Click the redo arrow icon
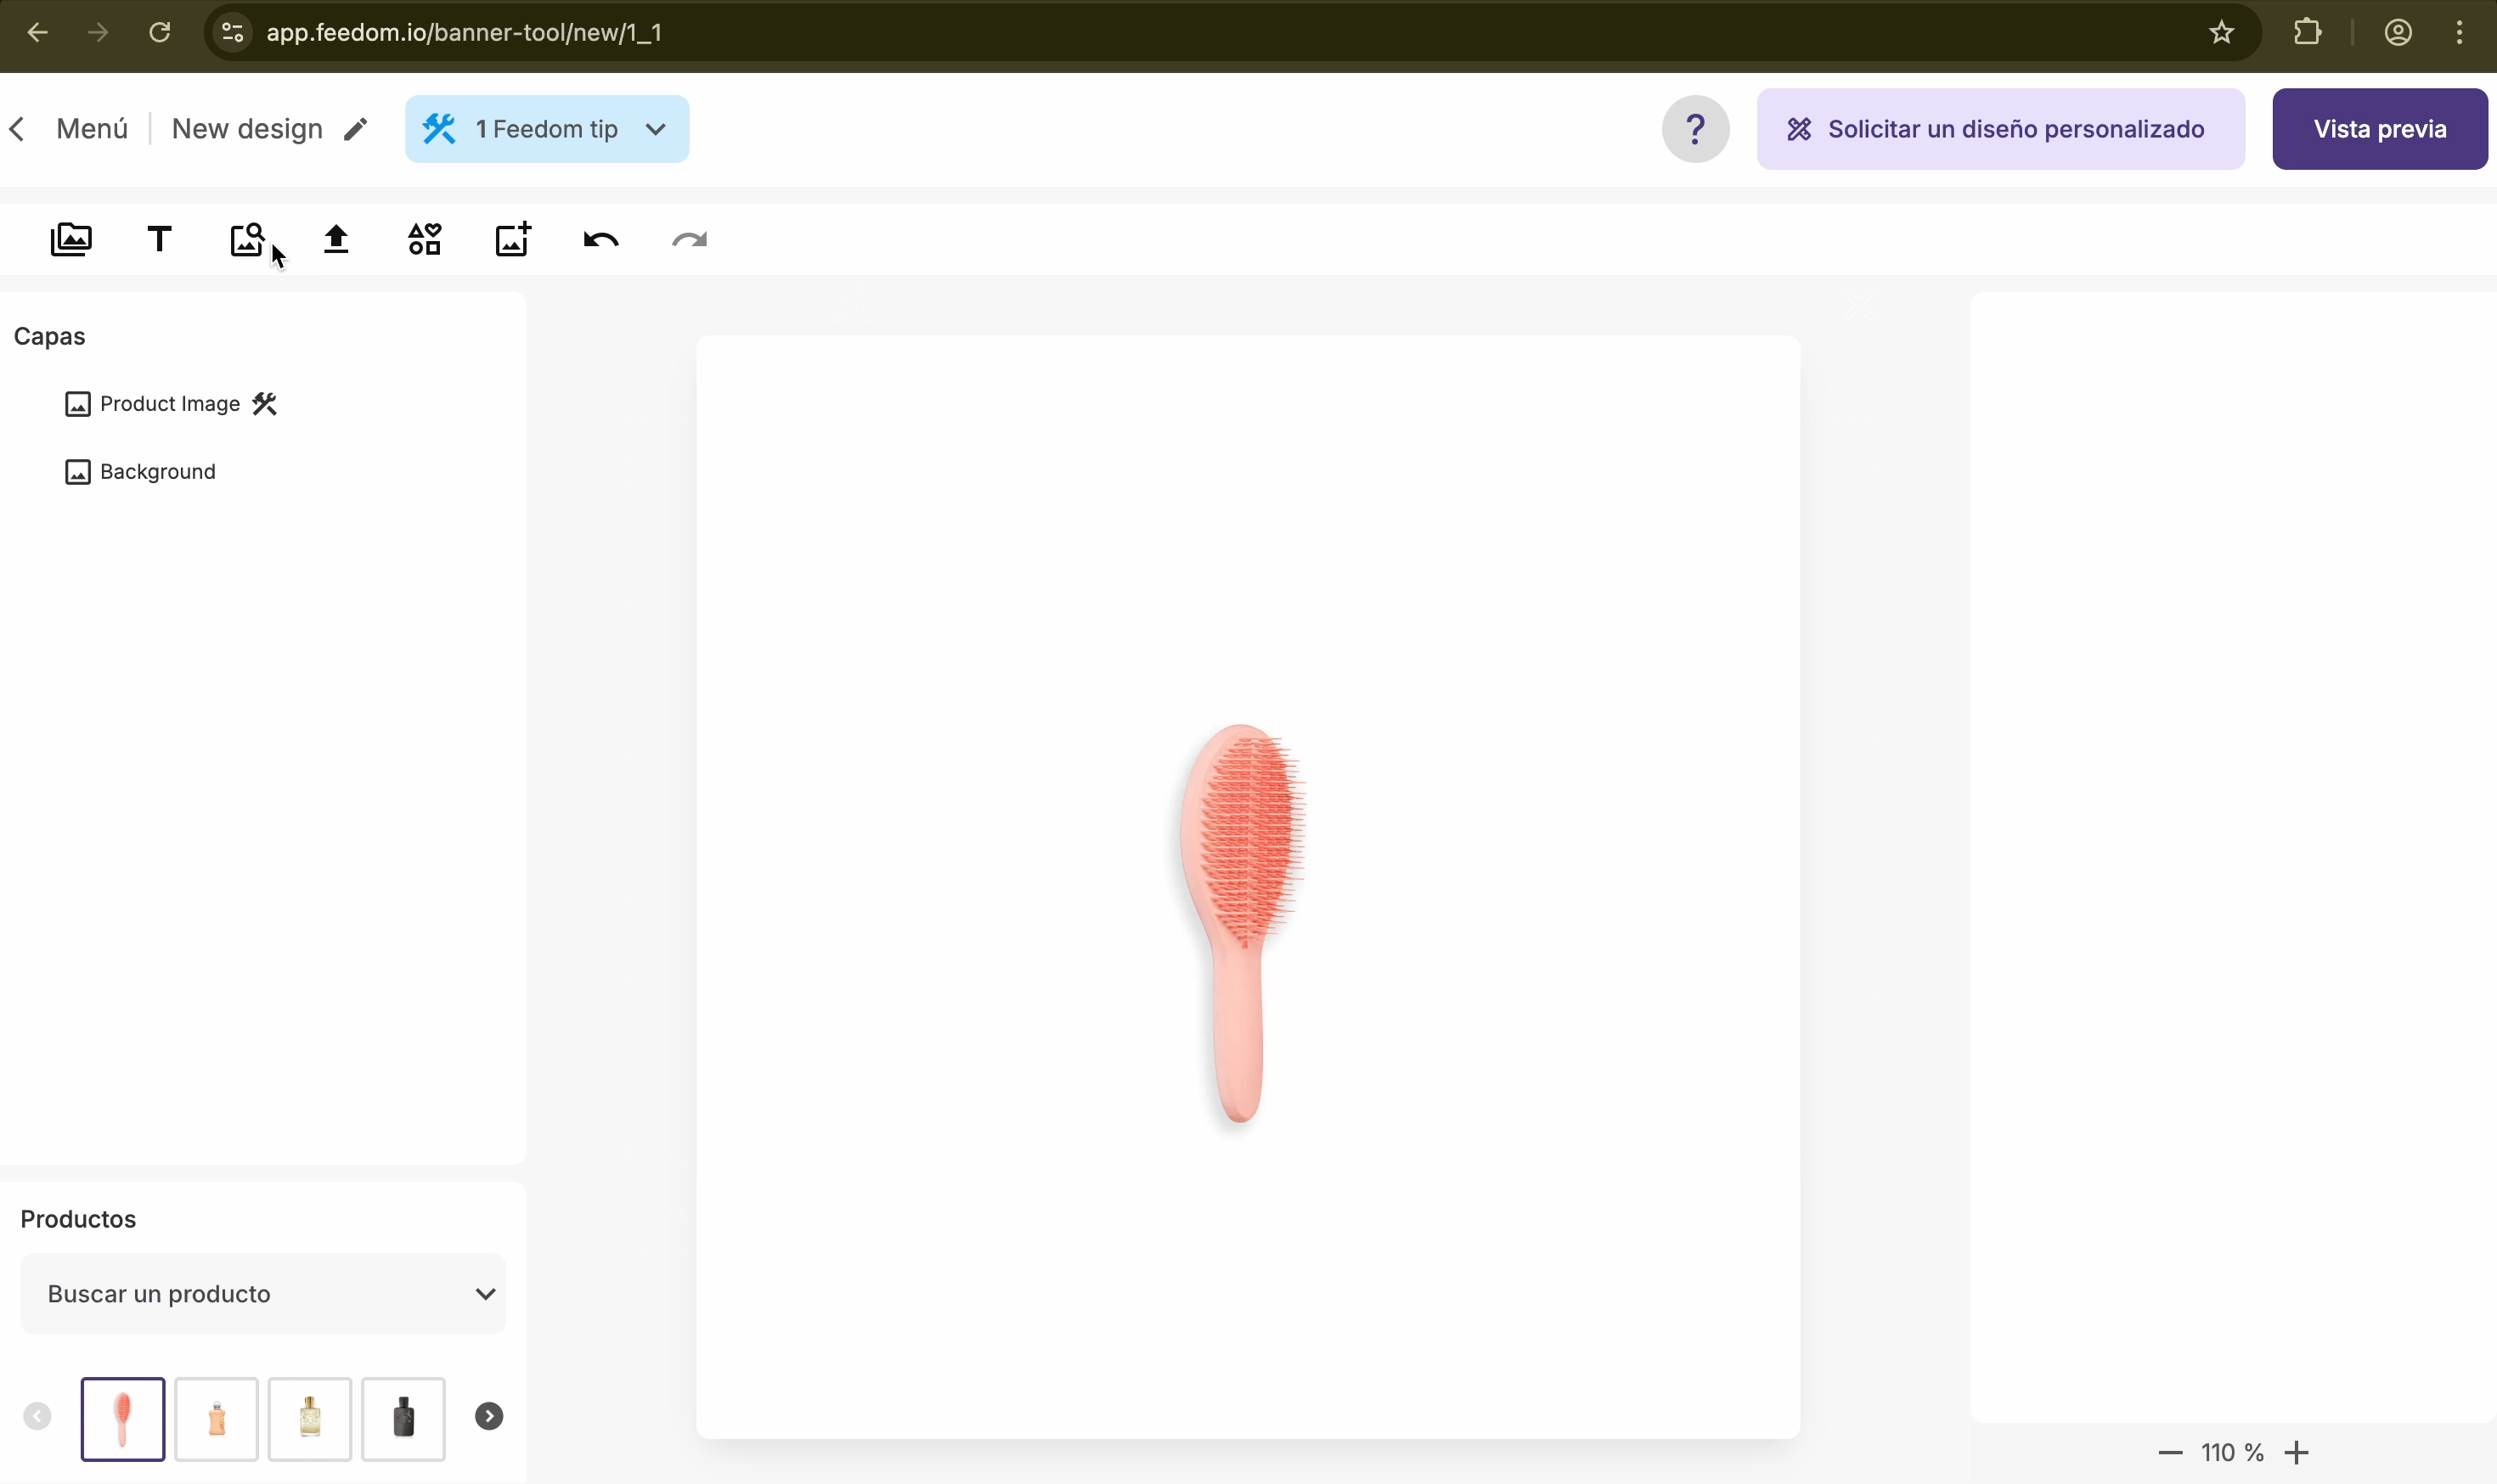This screenshot has height=1484, width=2497. tap(690, 240)
